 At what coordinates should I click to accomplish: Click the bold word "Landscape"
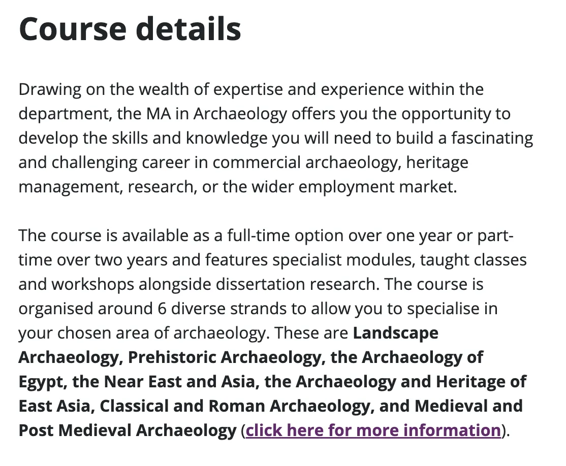[395, 333]
